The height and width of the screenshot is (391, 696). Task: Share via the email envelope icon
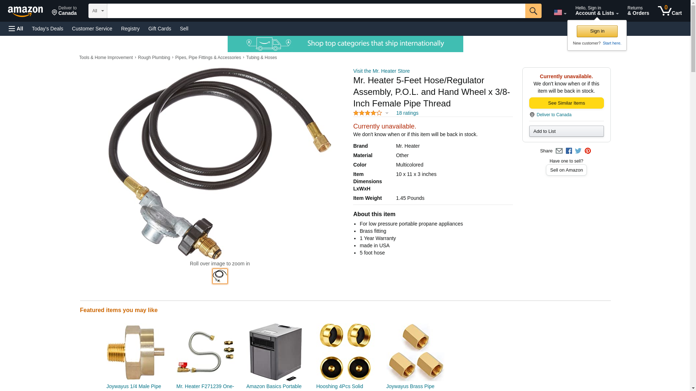(559, 151)
